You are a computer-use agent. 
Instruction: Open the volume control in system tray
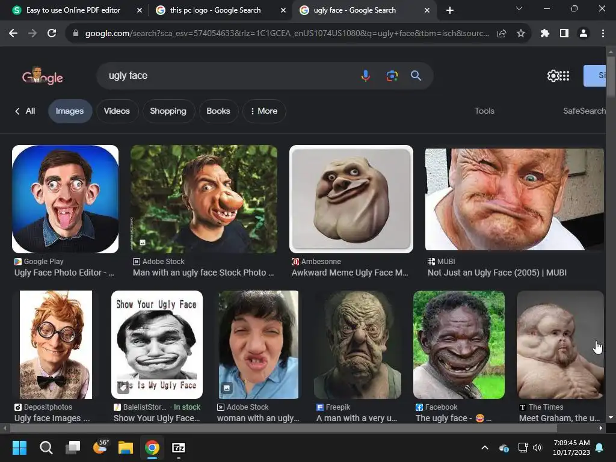[x=537, y=448]
